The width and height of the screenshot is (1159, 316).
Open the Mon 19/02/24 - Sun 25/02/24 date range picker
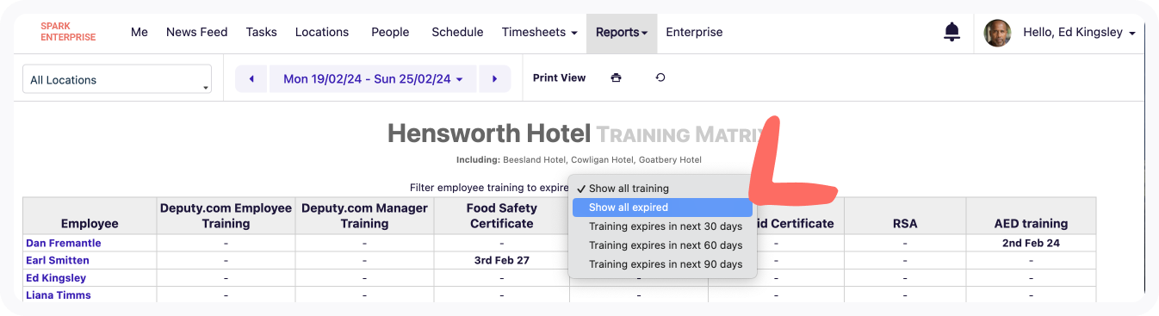point(373,79)
